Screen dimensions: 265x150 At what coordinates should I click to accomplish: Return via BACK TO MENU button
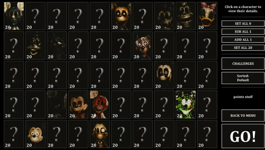(243, 115)
